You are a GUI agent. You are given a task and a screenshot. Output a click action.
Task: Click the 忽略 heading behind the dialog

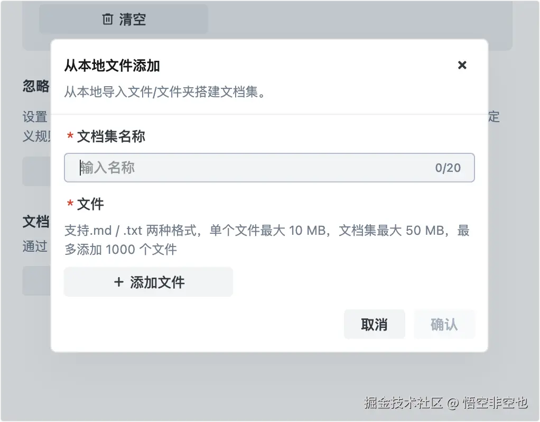pyautogui.click(x=36, y=86)
